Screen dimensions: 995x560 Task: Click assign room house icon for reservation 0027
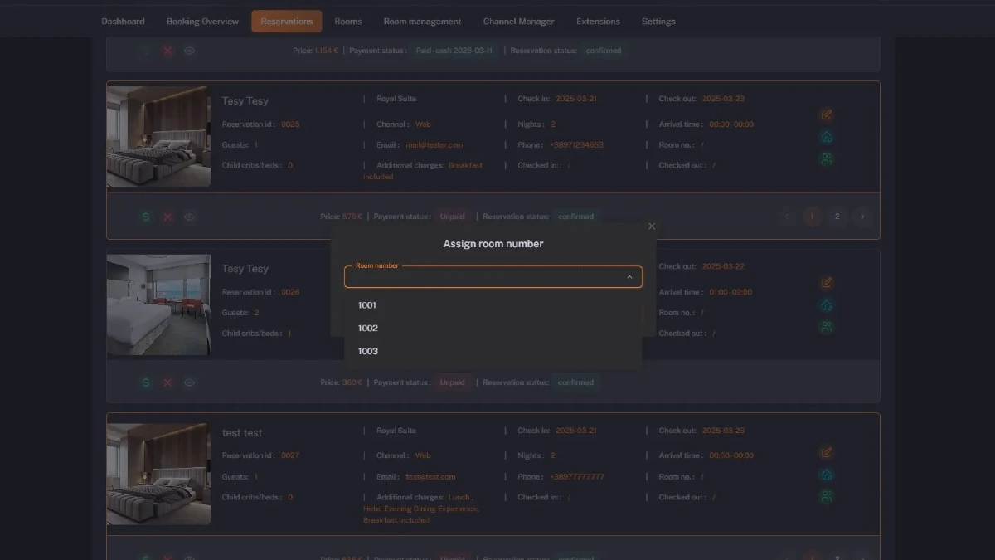coord(826,475)
